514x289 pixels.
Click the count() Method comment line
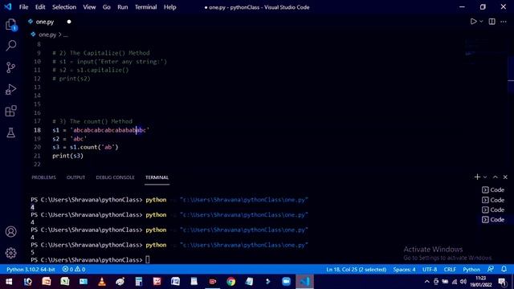tap(92, 121)
